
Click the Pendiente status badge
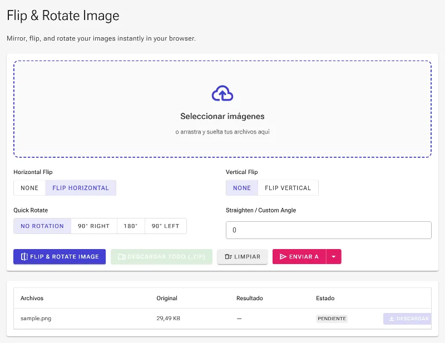point(332,319)
